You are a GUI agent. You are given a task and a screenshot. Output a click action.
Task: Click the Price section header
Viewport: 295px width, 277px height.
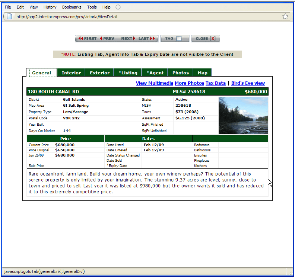tap(66, 139)
